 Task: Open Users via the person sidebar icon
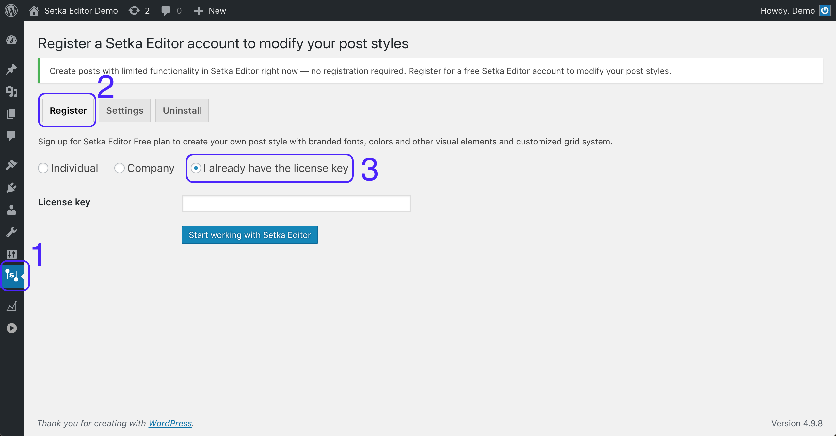pos(11,210)
